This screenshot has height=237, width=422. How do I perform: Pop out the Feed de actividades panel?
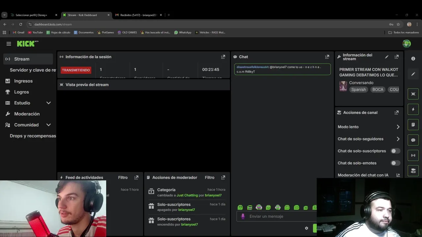(x=136, y=177)
